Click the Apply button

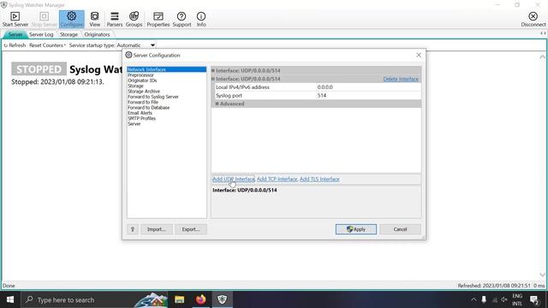356,229
